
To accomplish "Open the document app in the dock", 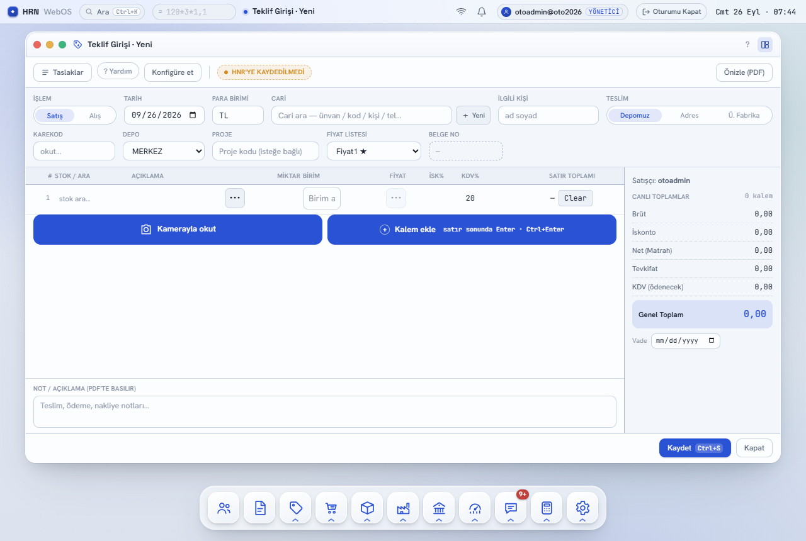I will (259, 508).
